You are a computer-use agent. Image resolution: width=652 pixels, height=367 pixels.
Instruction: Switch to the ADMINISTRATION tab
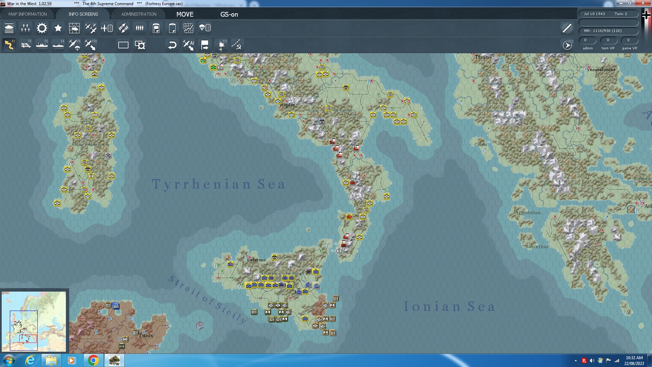coord(139,14)
